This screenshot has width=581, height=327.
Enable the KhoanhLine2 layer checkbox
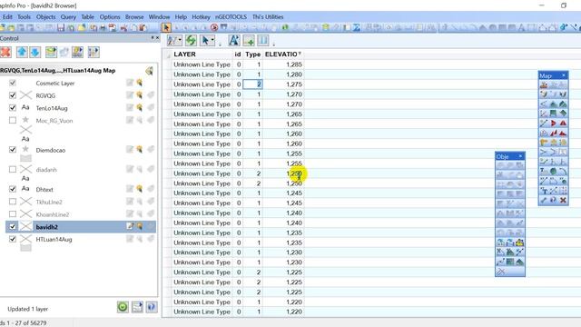click(x=13, y=214)
